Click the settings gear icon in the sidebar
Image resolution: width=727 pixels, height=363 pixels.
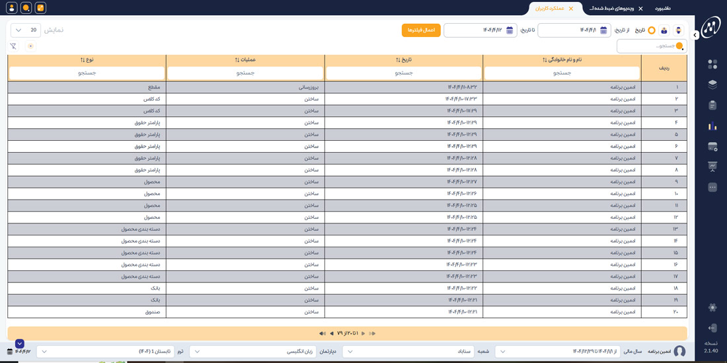coord(712,307)
